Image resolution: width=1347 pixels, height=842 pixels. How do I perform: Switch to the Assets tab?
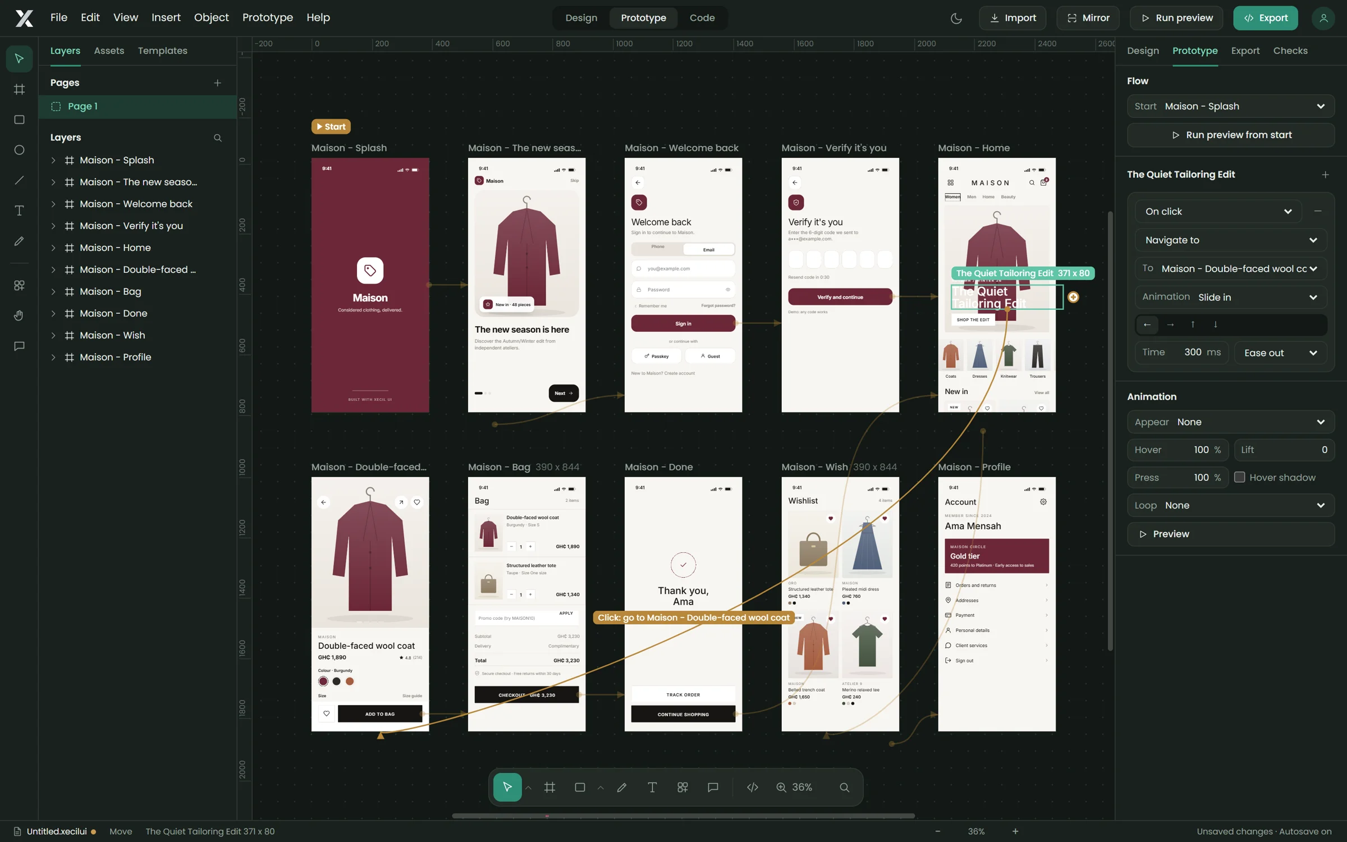click(x=109, y=51)
